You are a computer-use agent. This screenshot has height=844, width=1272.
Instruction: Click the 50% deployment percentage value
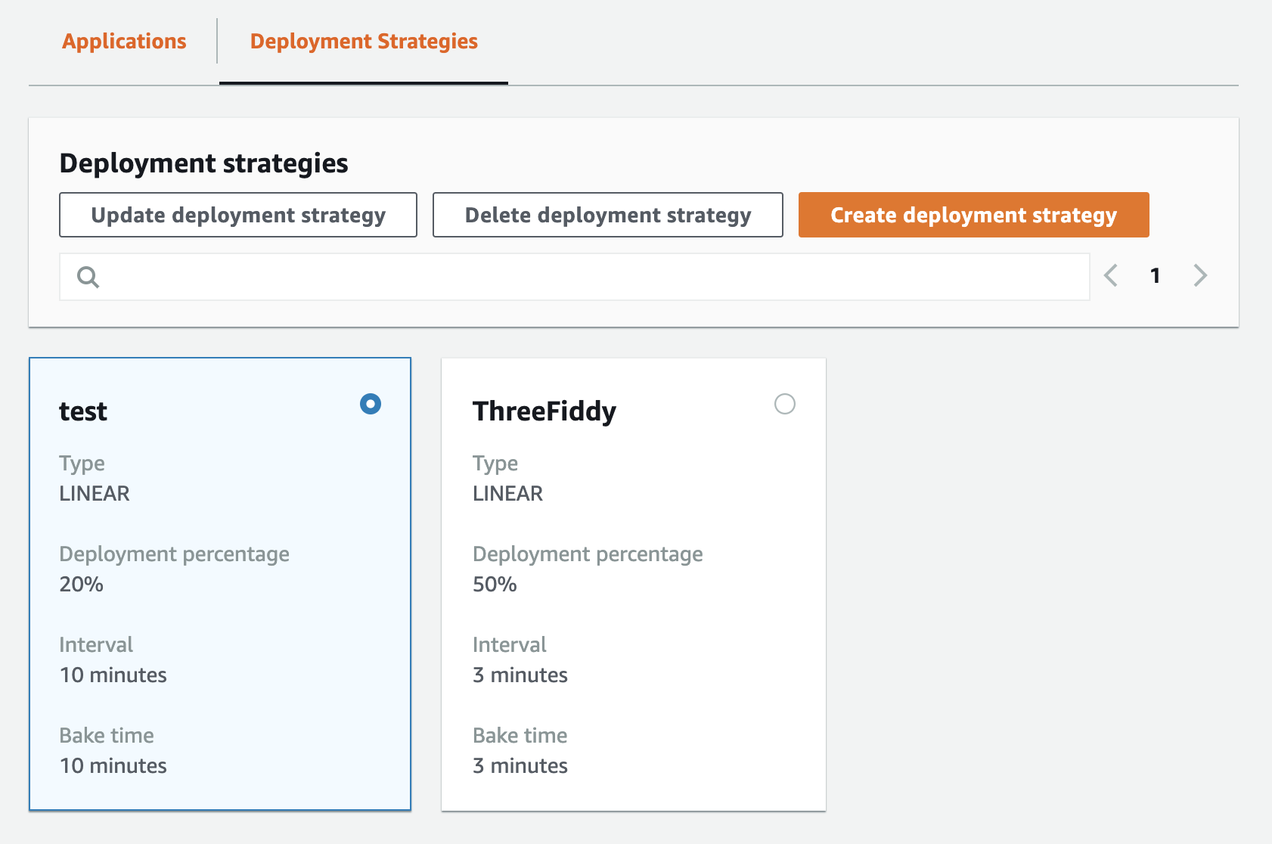coord(495,585)
